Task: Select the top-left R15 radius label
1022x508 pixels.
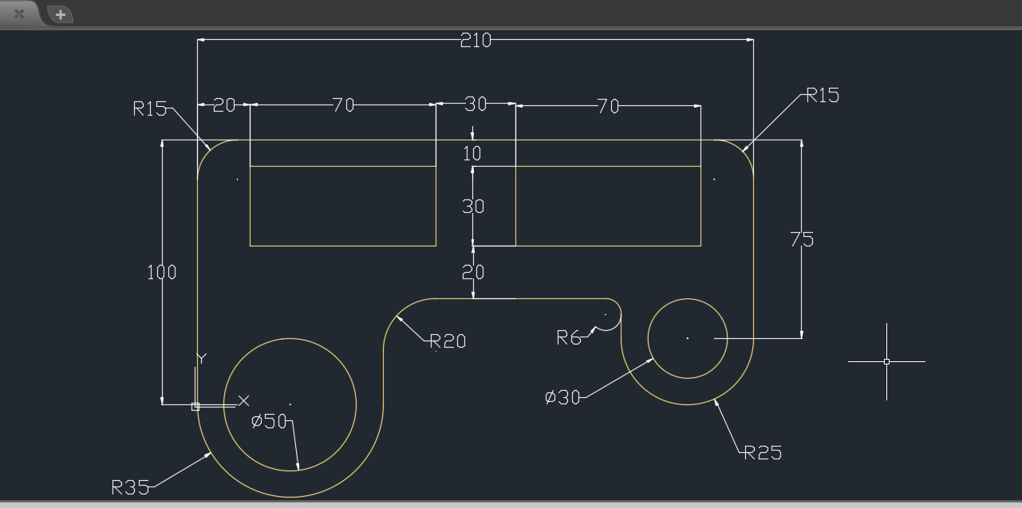Action: 149,109
